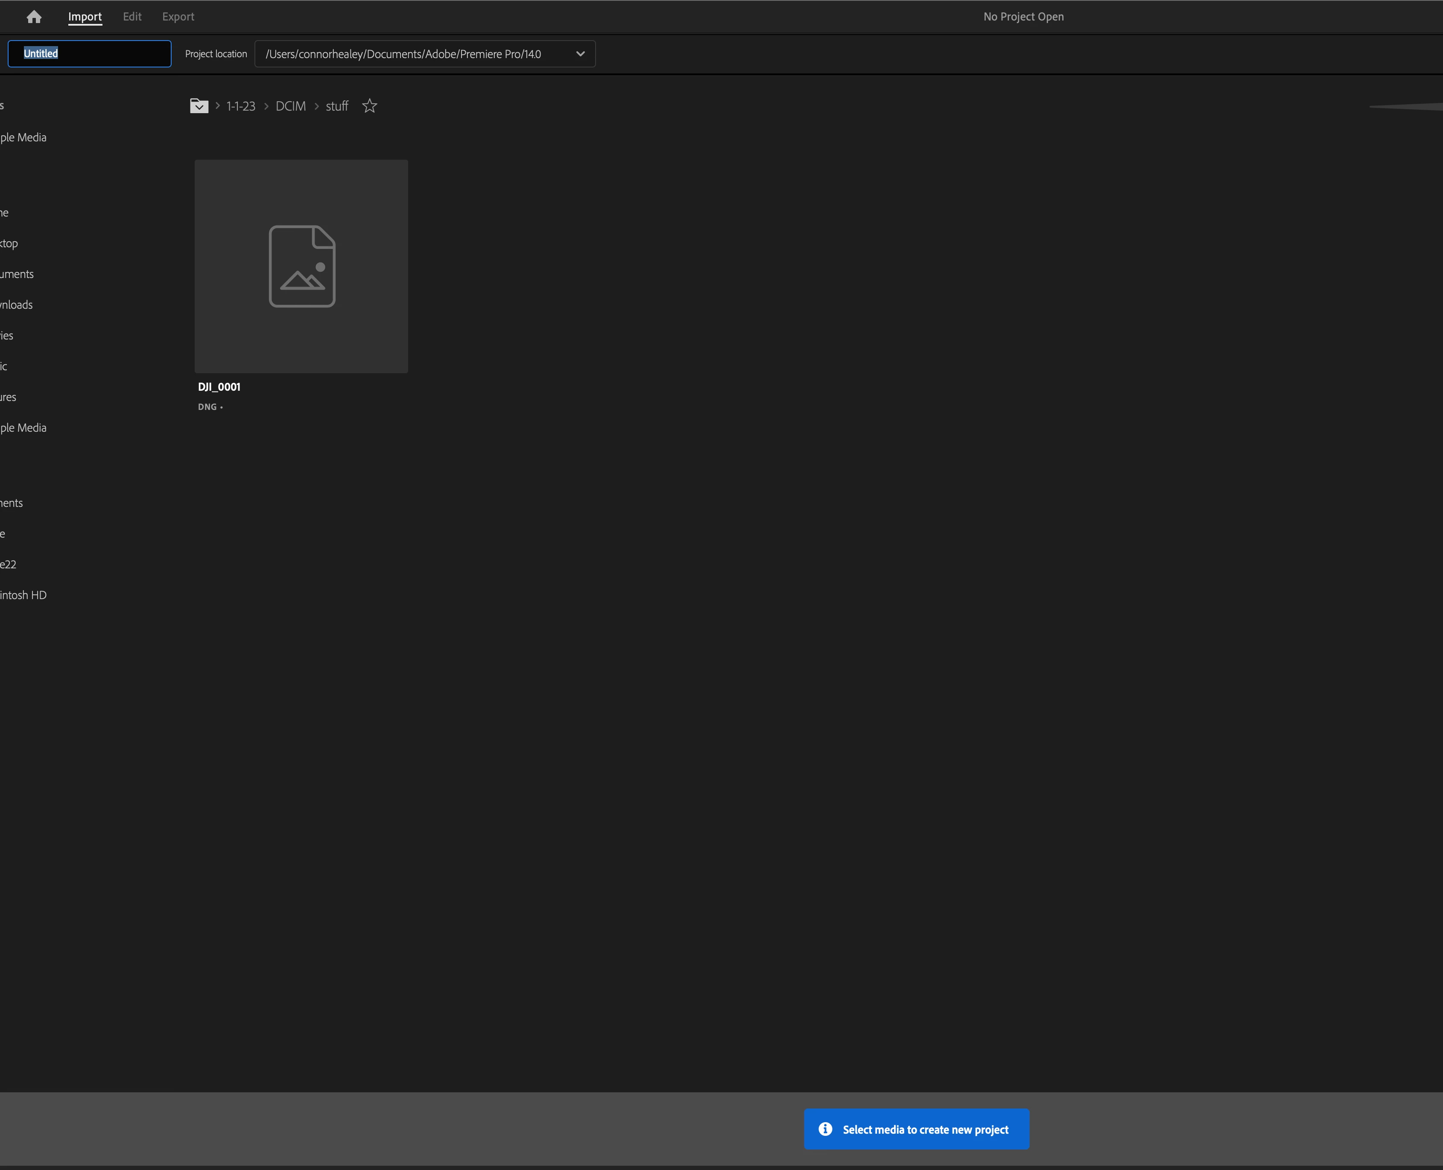Image resolution: width=1443 pixels, height=1170 pixels.
Task: Select Macintosh HD in the sidebar
Action: [23, 595]
